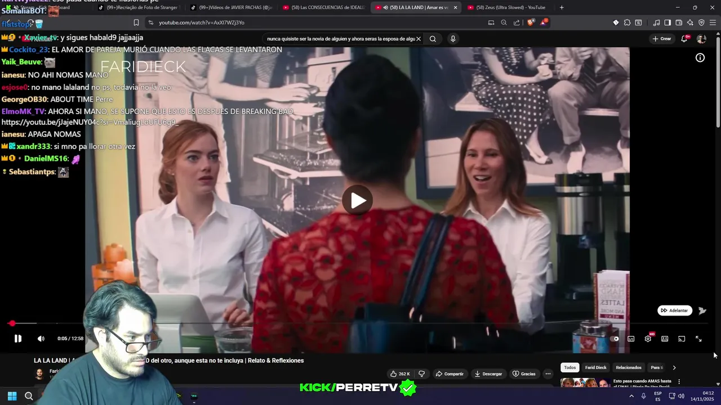Open the Brave Shields lion icon
This screenshot has height=405, width=721.
(x=530, y=22)
